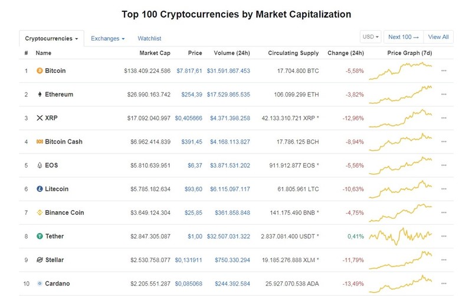472x296 pixels.
Task: Click the Litecoin logo icon
Action: click(40, 189)
